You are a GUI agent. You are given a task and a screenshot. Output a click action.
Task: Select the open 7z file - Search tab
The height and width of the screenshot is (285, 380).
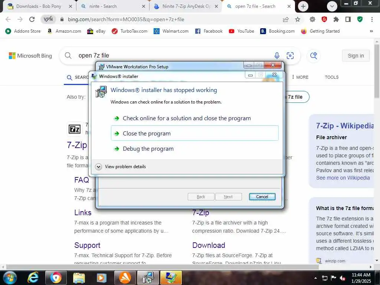coord(255,6)
